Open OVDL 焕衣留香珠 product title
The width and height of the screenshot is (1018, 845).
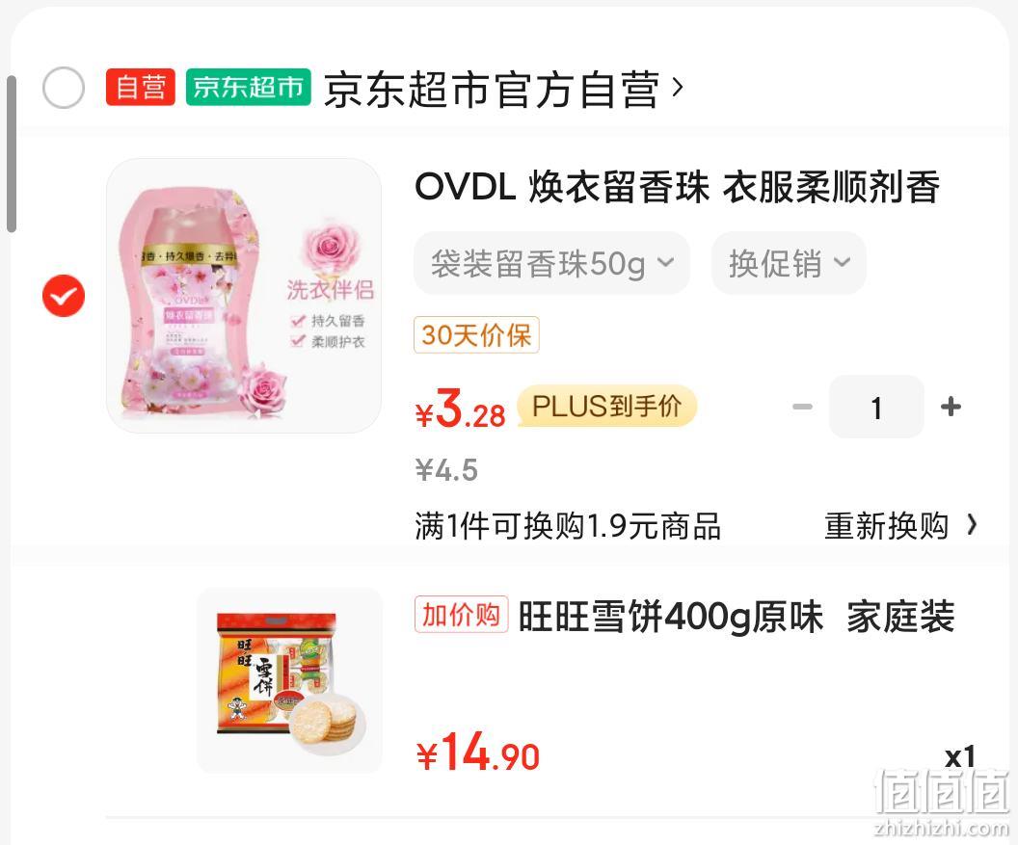pos(677,187)
